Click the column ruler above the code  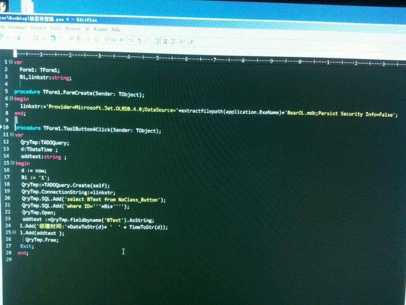pos(210,59)
